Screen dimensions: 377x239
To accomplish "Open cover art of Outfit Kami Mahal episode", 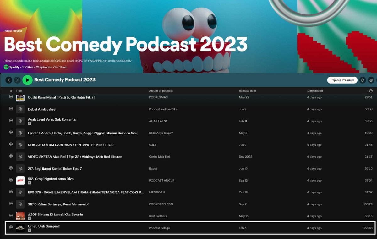I will 20,97.
